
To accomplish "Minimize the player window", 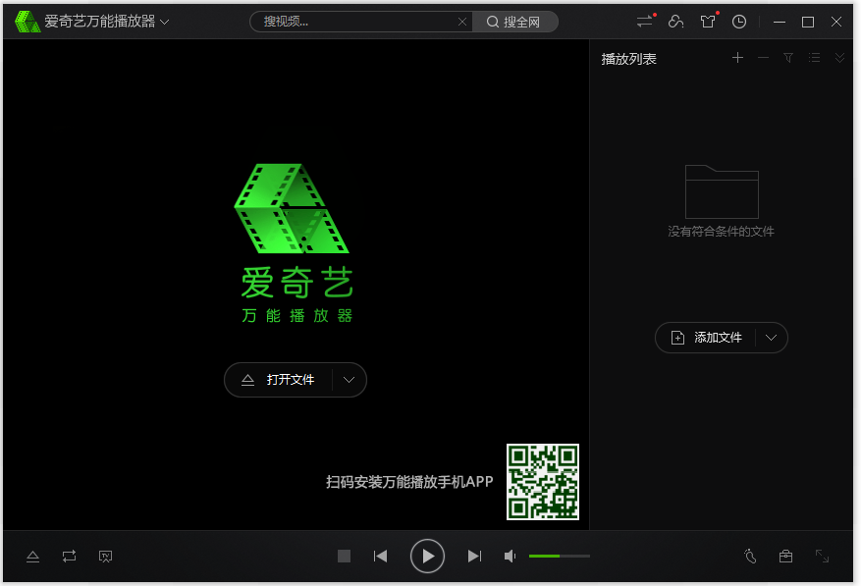I will 780,22.
